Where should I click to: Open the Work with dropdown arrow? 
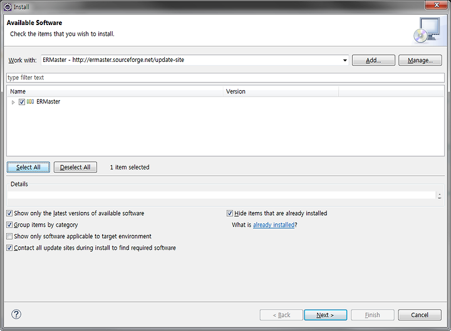(x=345, y=60)
